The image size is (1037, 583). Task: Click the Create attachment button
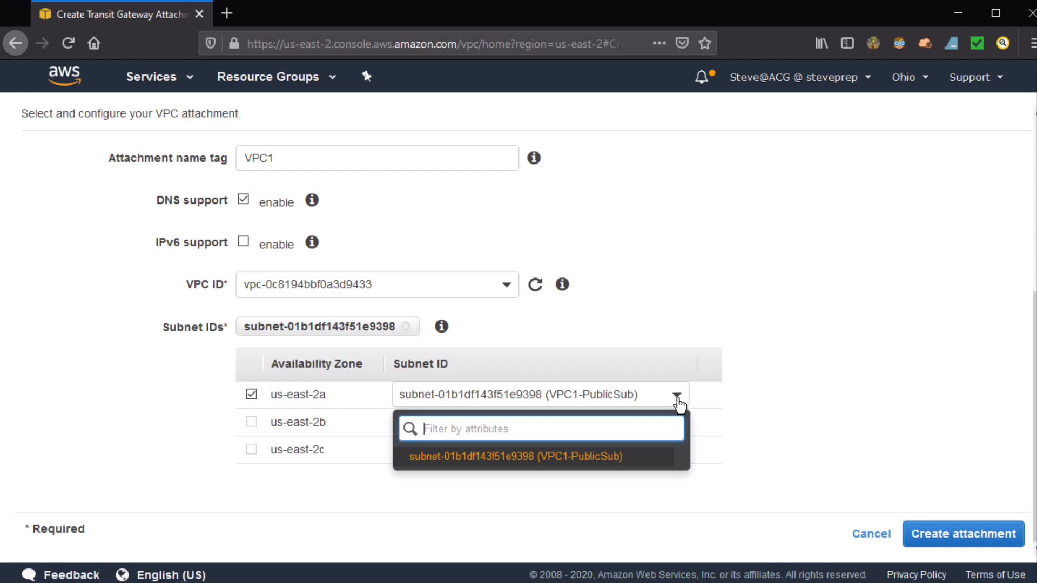963,534
